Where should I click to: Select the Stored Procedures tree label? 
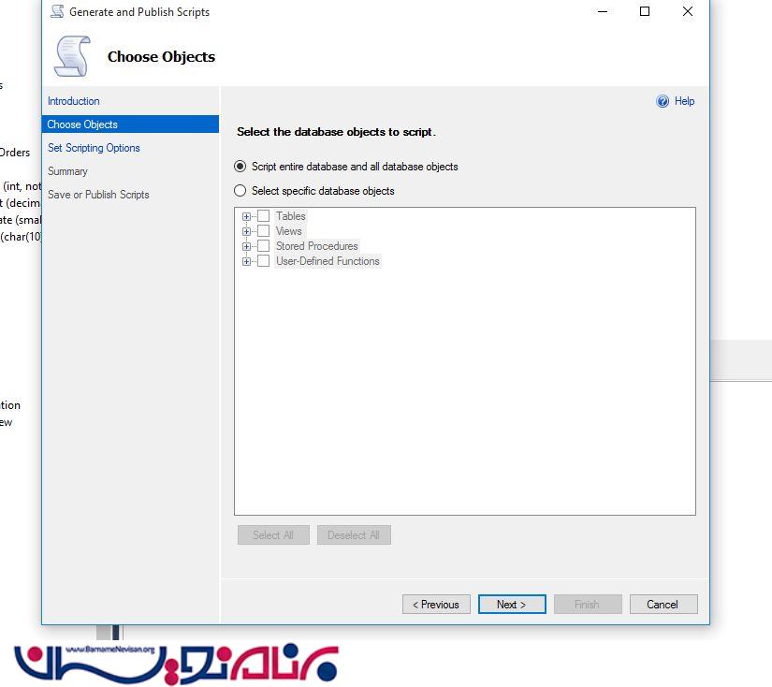316,246
